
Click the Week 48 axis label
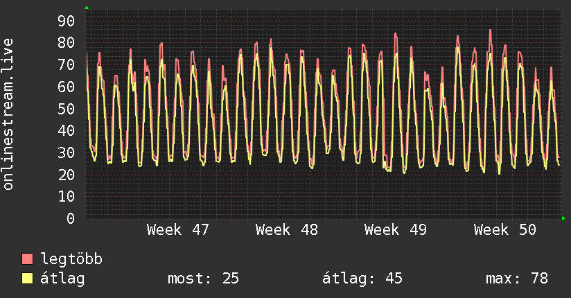point(287,230)
